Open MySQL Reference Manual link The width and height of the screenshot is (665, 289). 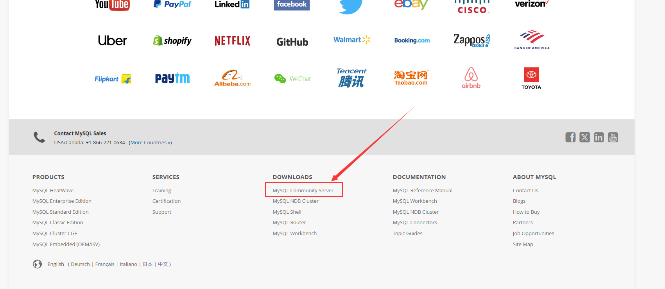[x=423, y=191]
